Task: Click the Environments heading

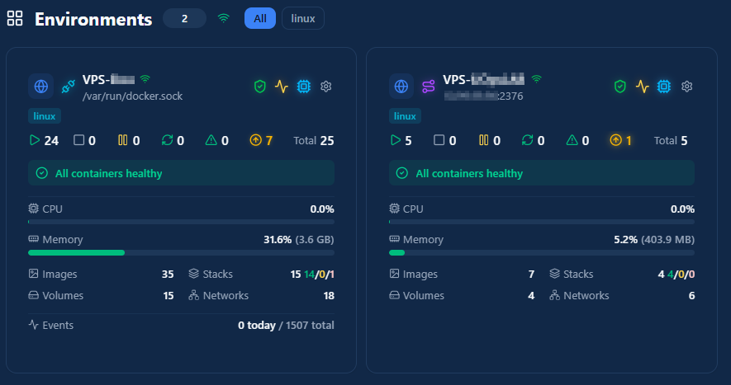Action: click(93, 19)
